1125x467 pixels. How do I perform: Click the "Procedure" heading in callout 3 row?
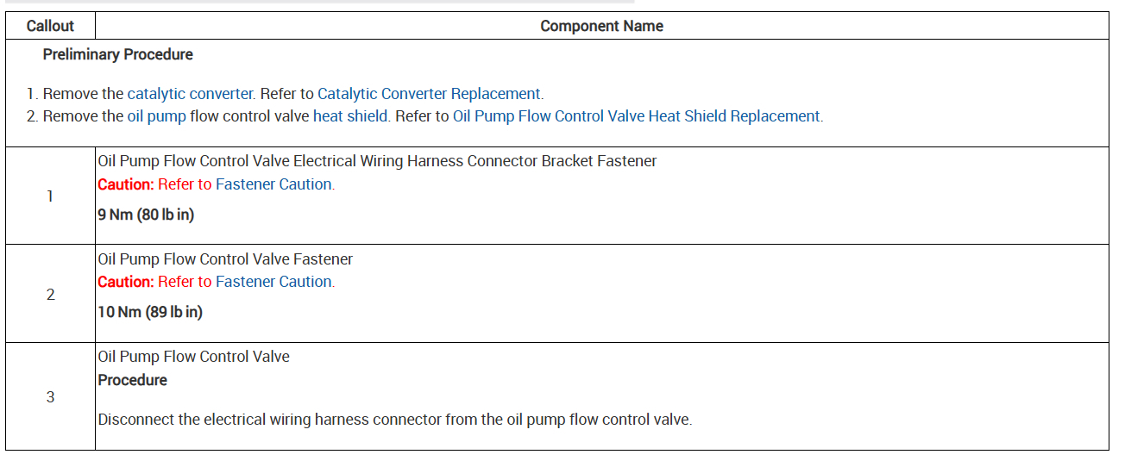pos(132,380)
